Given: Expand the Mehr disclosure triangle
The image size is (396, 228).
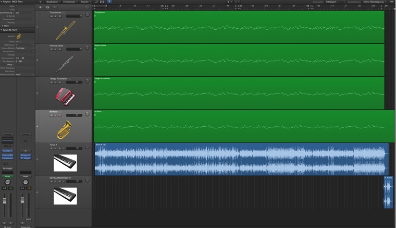Looking at the screenshot, I should point(2,26).
